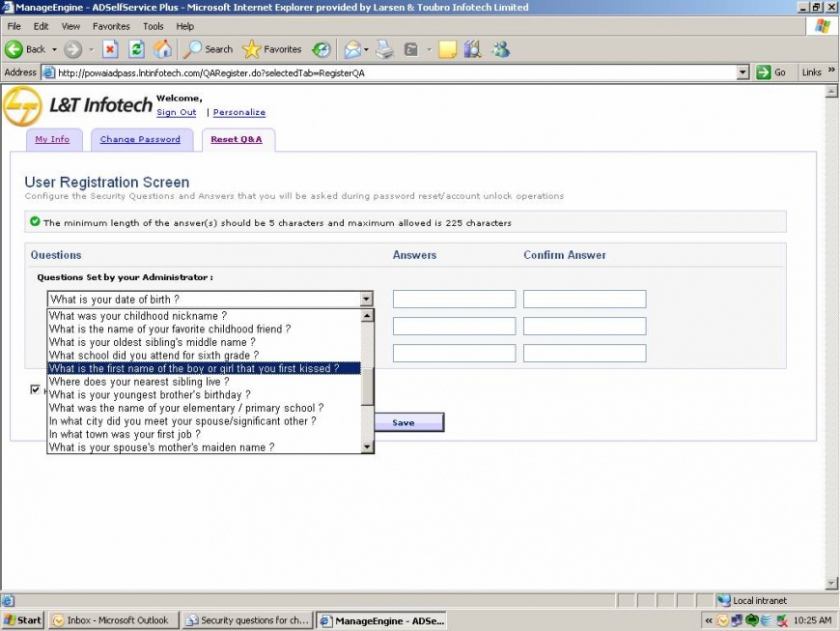The width and height of the screenshot is (840, 631).
Task: Click the Stop loading icon
Action: coord(110,49)
